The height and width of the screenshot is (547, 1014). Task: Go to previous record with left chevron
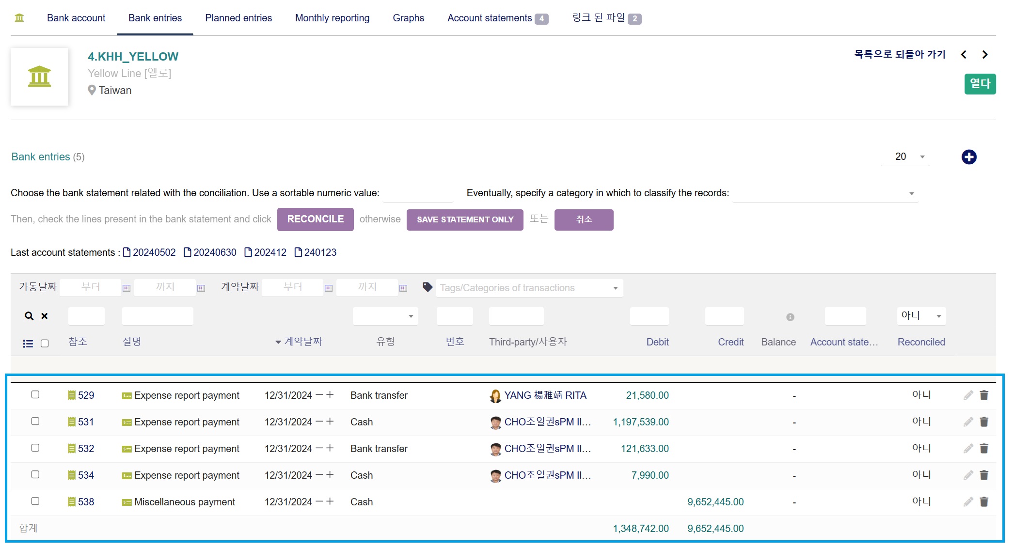coord(964,55)
